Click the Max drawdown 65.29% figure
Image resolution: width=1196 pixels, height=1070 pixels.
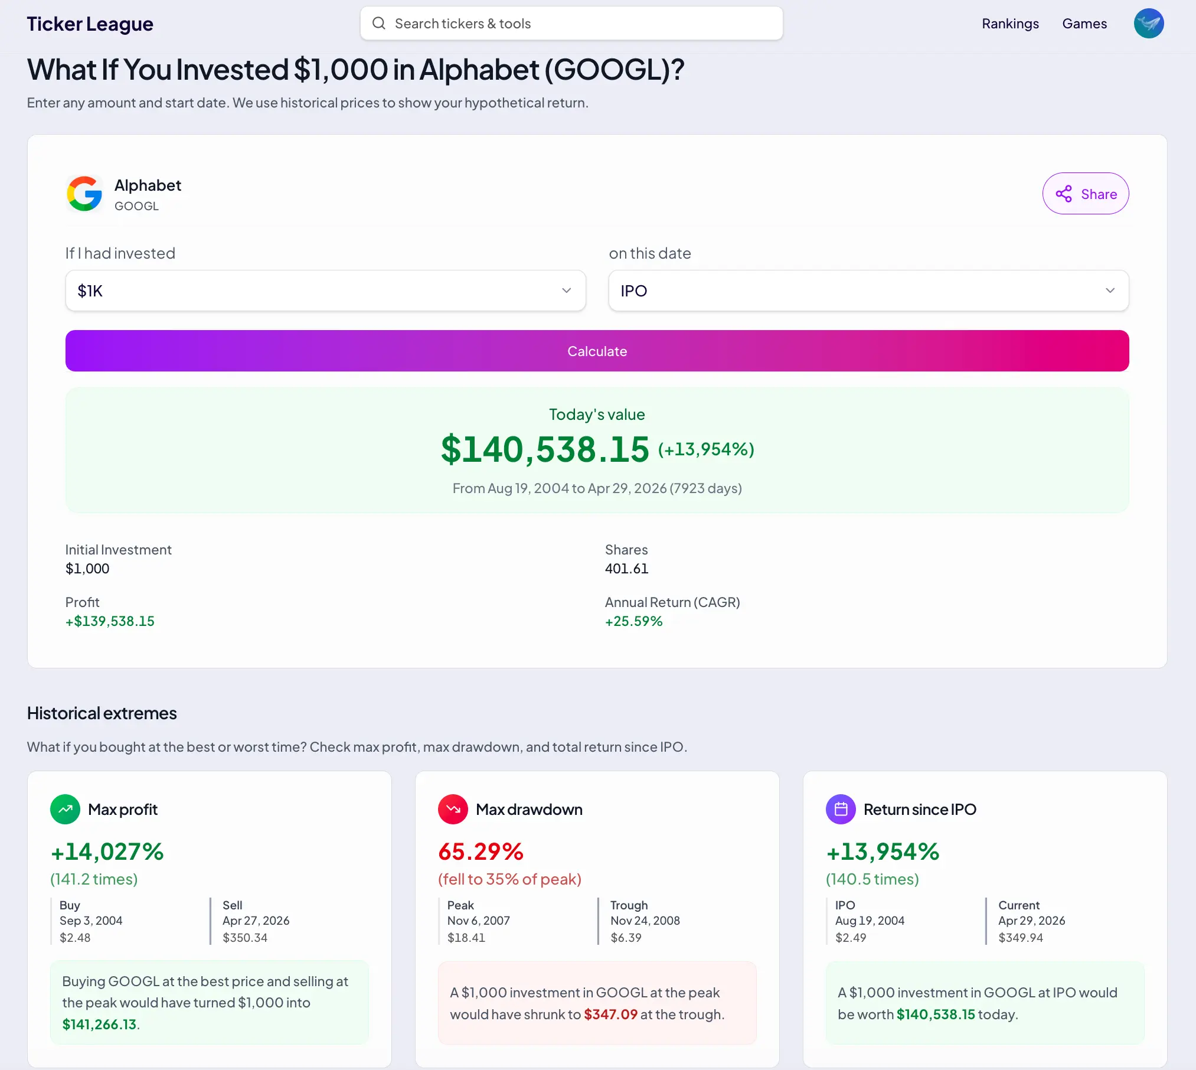(x=481, y=852)
